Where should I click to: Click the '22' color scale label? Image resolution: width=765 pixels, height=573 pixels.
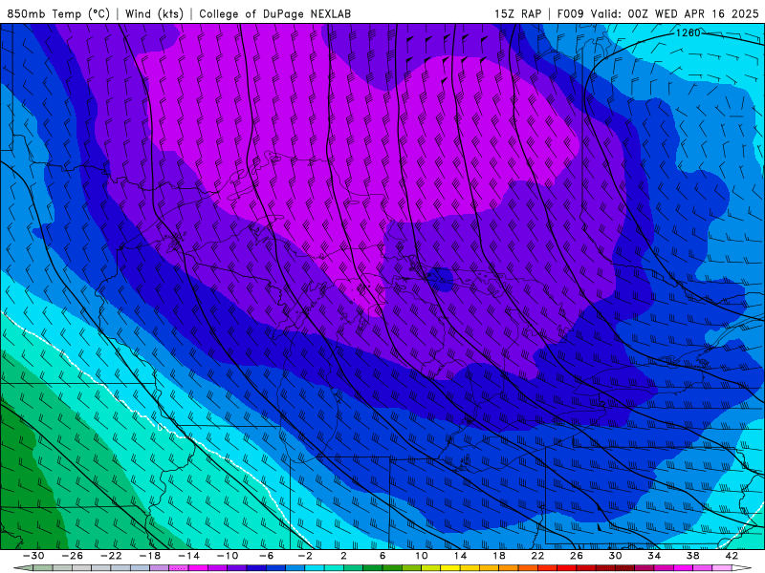pos(537,556)
